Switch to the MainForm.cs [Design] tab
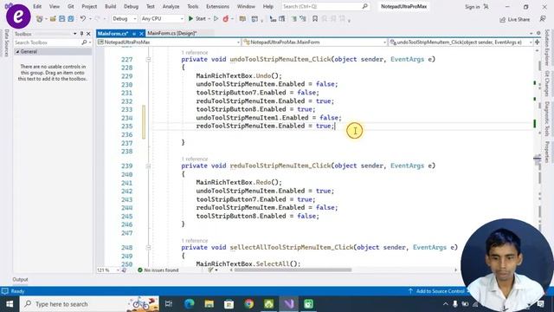554x312 pixels. pyautogui.click(x=172, y=33)
